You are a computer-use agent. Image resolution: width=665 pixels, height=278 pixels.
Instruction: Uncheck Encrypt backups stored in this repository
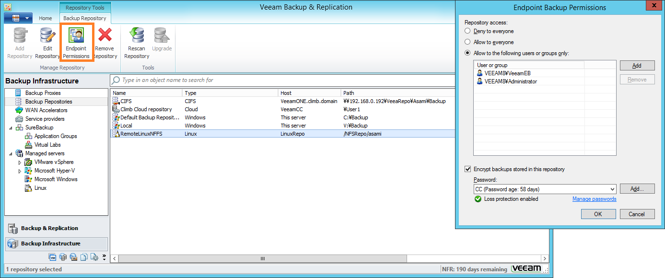(x=467, y=169)
